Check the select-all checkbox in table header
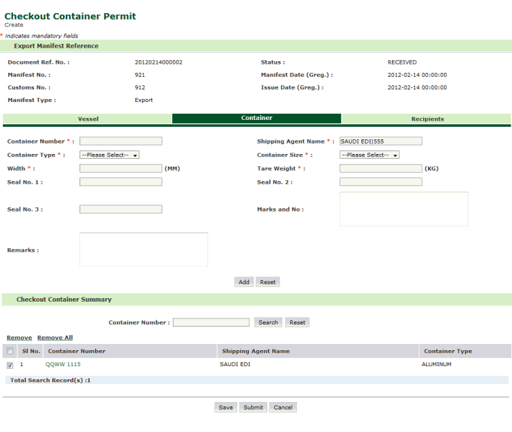The height and width of the screenshot is (432, 512). pyautogui.click(x=10, y=352)
